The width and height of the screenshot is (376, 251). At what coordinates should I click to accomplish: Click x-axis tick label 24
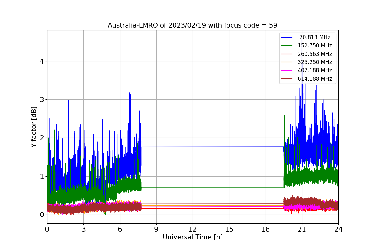(338, 229)
